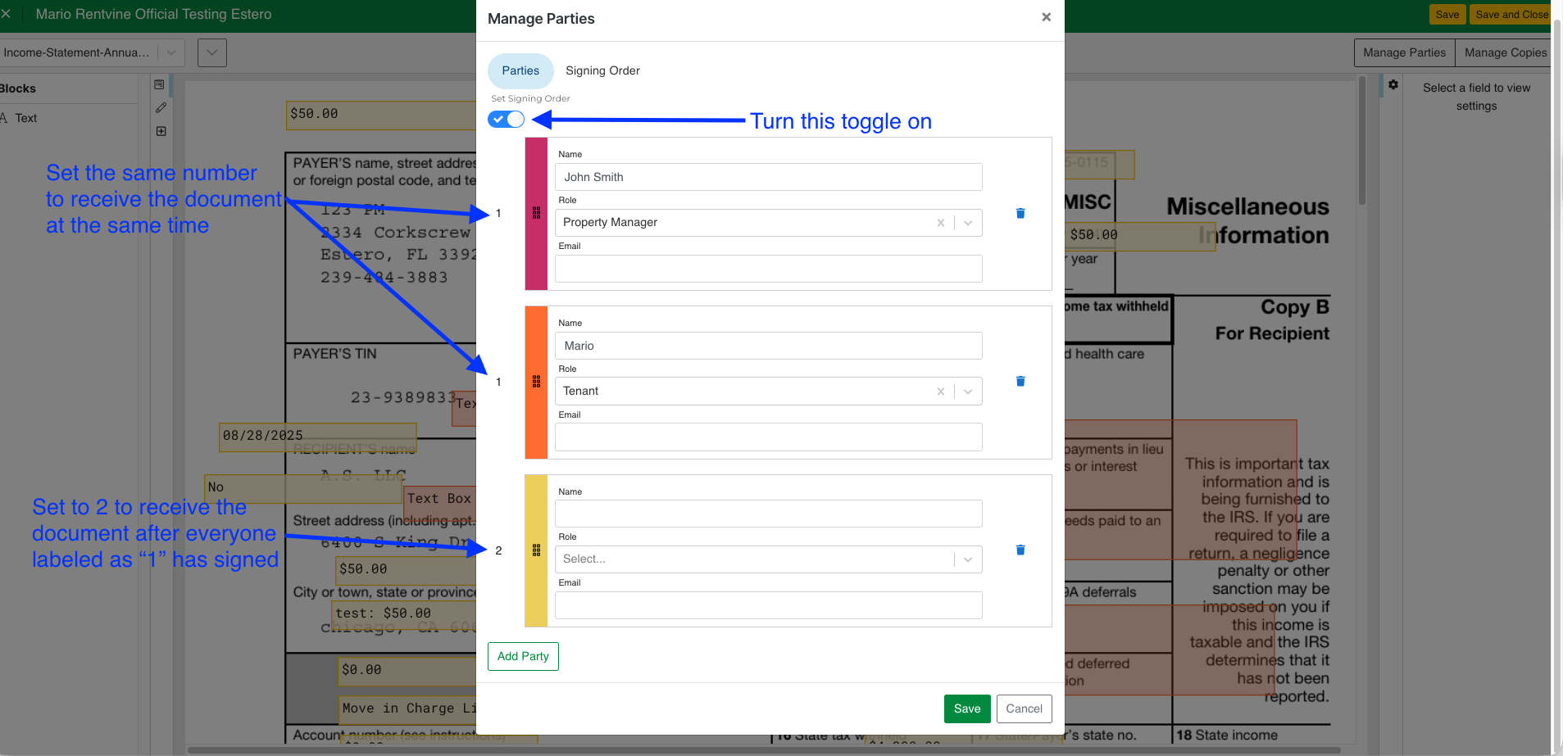The image size is (1563, 756).
Task: Cancel the Manage Parties dialog
Action: tap(1024, 708)
